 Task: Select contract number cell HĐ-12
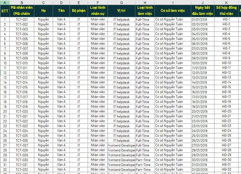[226, 73]
